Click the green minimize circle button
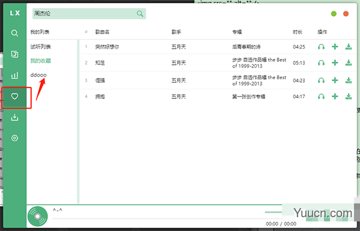Image resolution: width=360 pixels, height=231 pixels. [x=334, y=14]
